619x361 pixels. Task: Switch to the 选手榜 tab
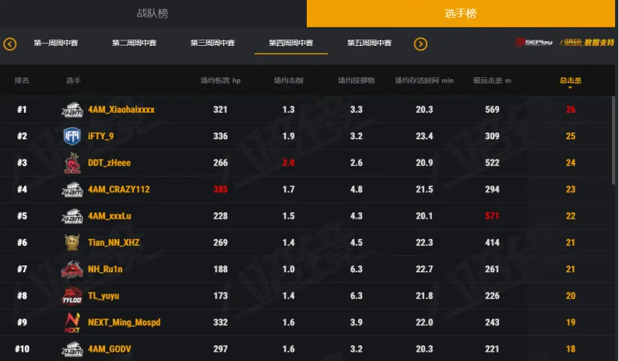click(x=461, y=13)
